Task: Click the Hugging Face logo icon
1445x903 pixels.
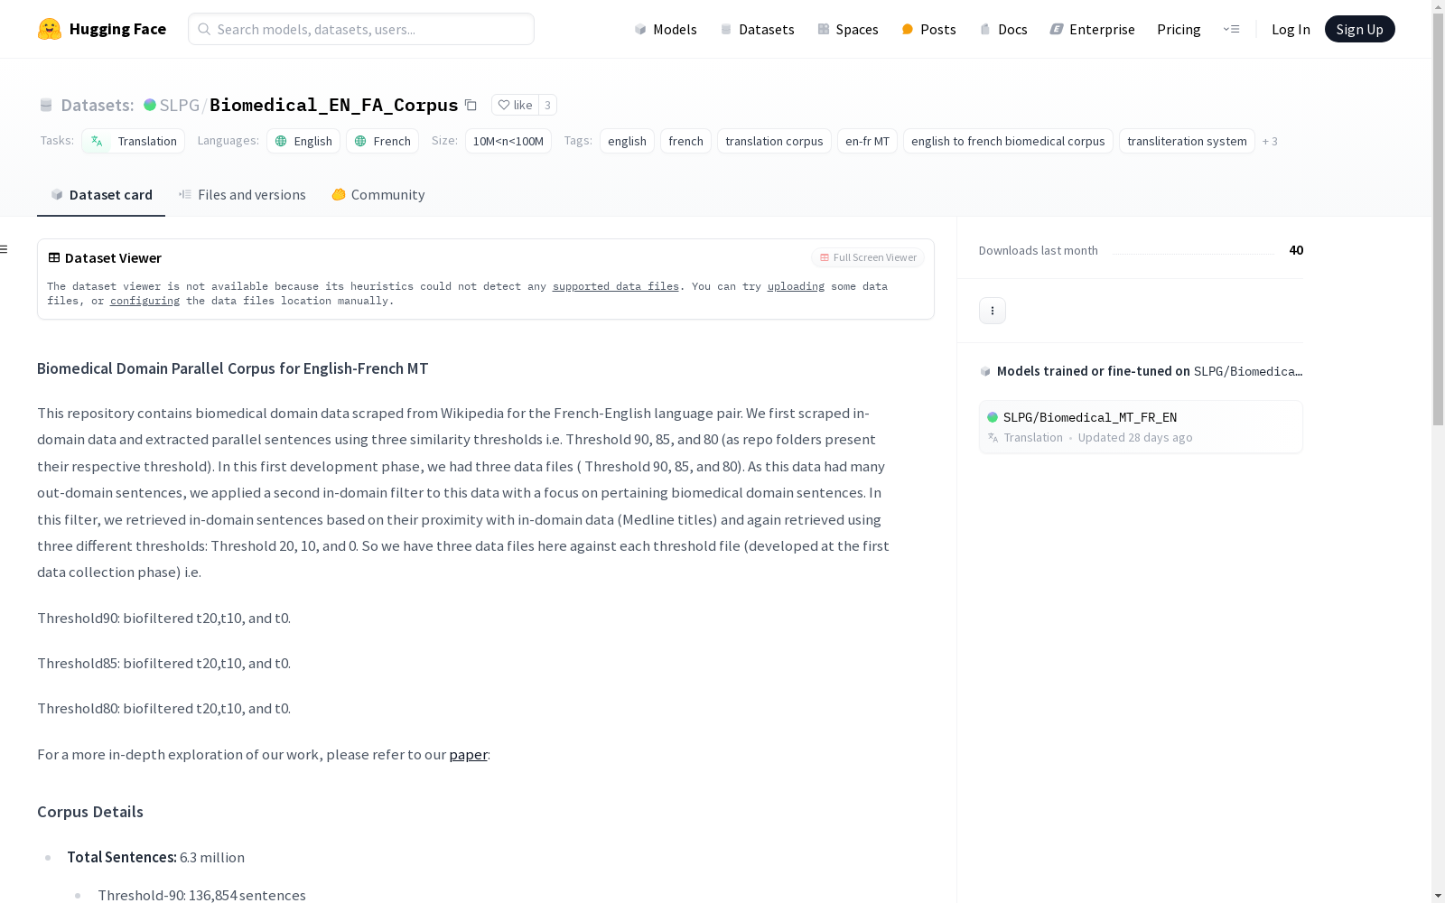Action: (50, 29)
